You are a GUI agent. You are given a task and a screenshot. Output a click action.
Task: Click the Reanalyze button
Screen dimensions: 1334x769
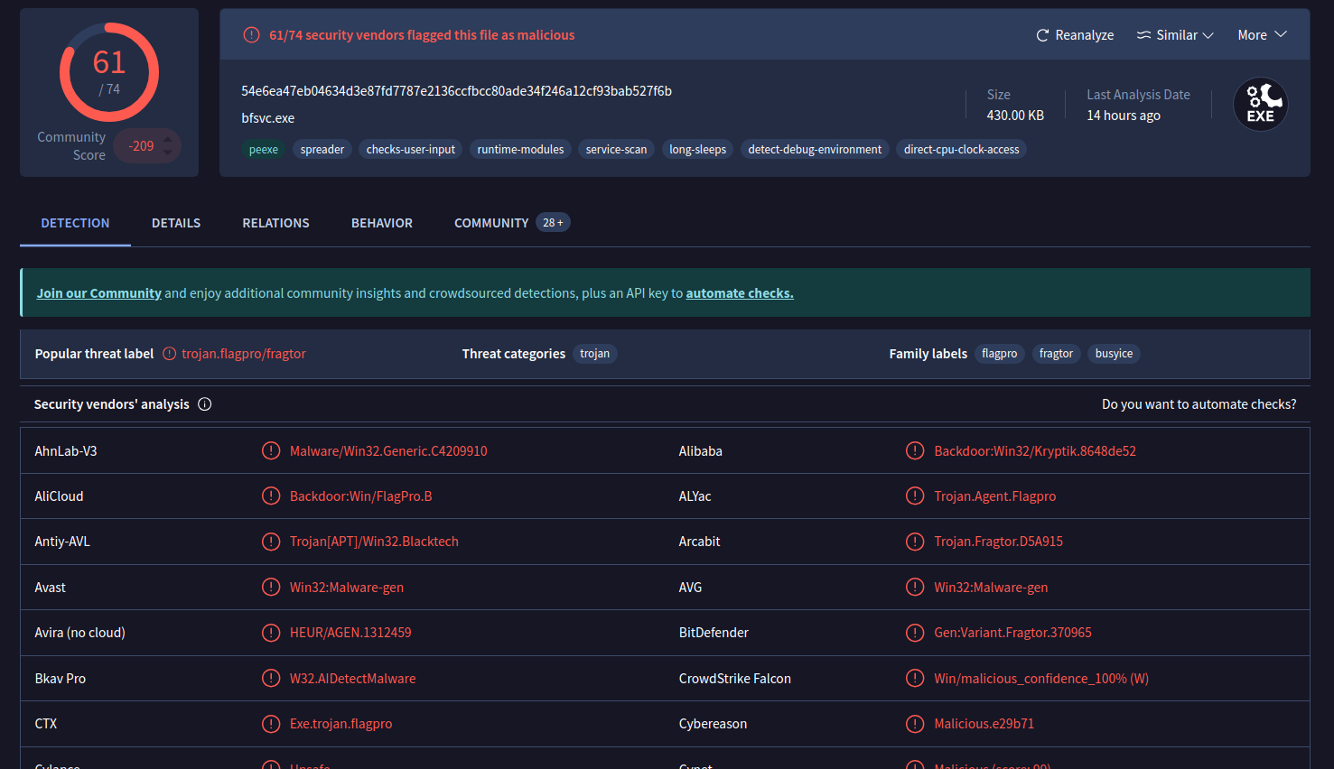pos(1075,35)
